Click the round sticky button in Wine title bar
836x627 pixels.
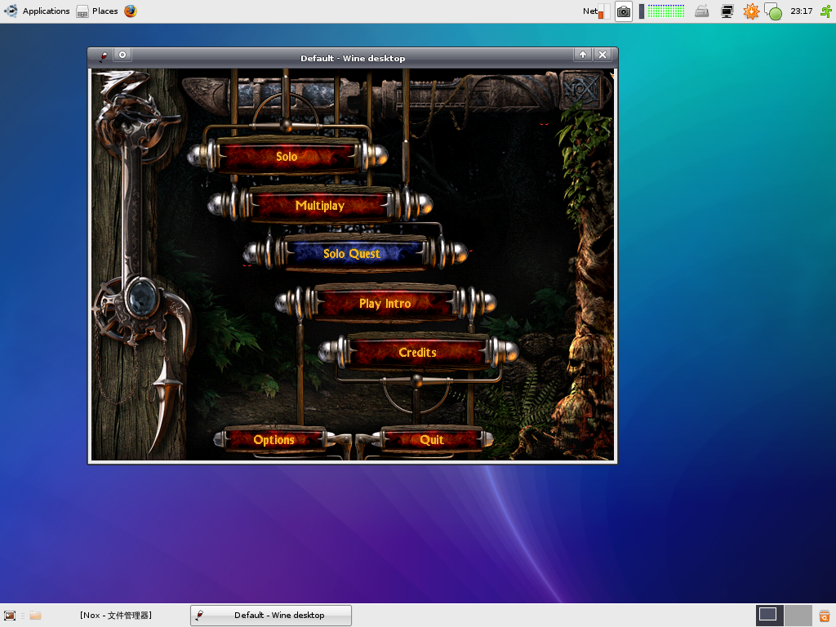(122, 55)
